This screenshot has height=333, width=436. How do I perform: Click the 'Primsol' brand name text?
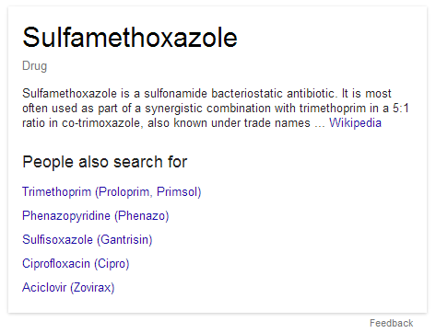(177, 192)
